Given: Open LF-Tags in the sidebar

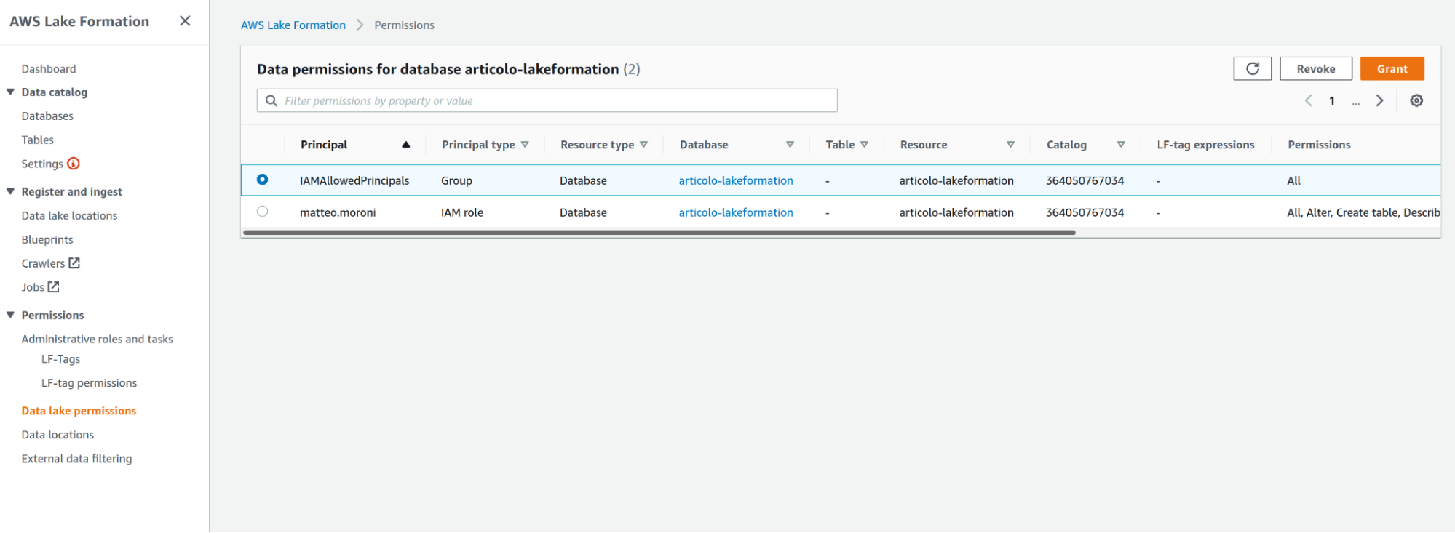Looking at the screenshot, I should [60, 359].
